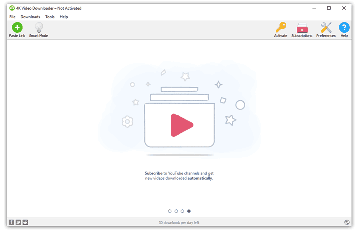Toggle Smart Mode lightbulb
359x231 pixels.
(39, 30)
